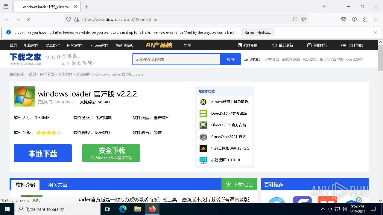Launch Microsoft Edge from taskbar

(123, 209)
